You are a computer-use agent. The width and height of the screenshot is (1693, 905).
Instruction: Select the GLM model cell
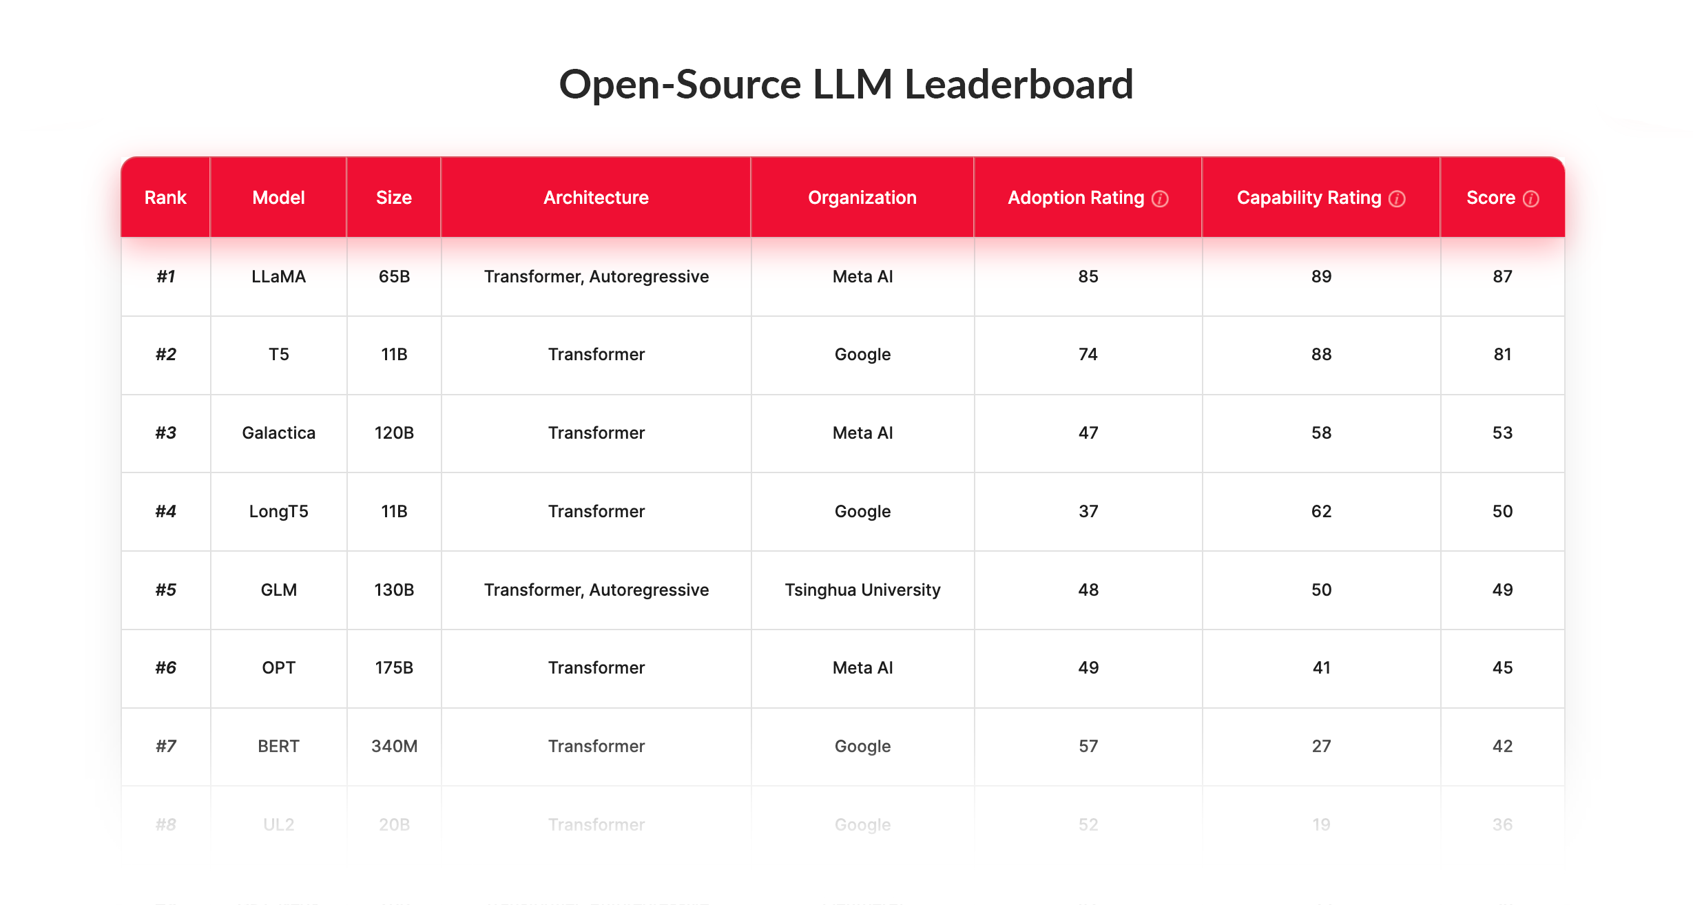click(278, 590)
